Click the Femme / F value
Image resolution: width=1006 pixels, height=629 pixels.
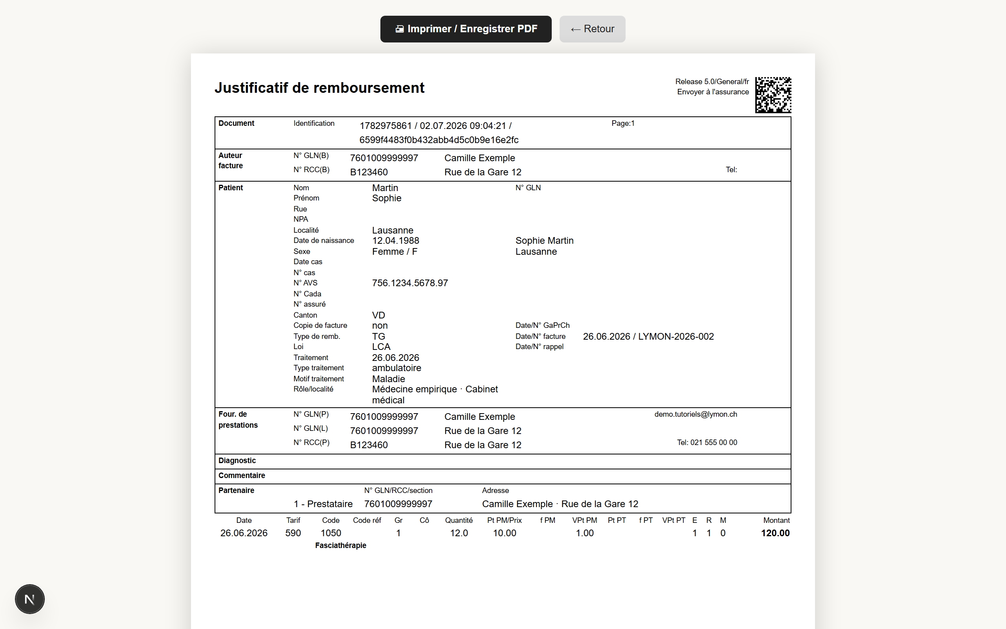coord(395,252)
